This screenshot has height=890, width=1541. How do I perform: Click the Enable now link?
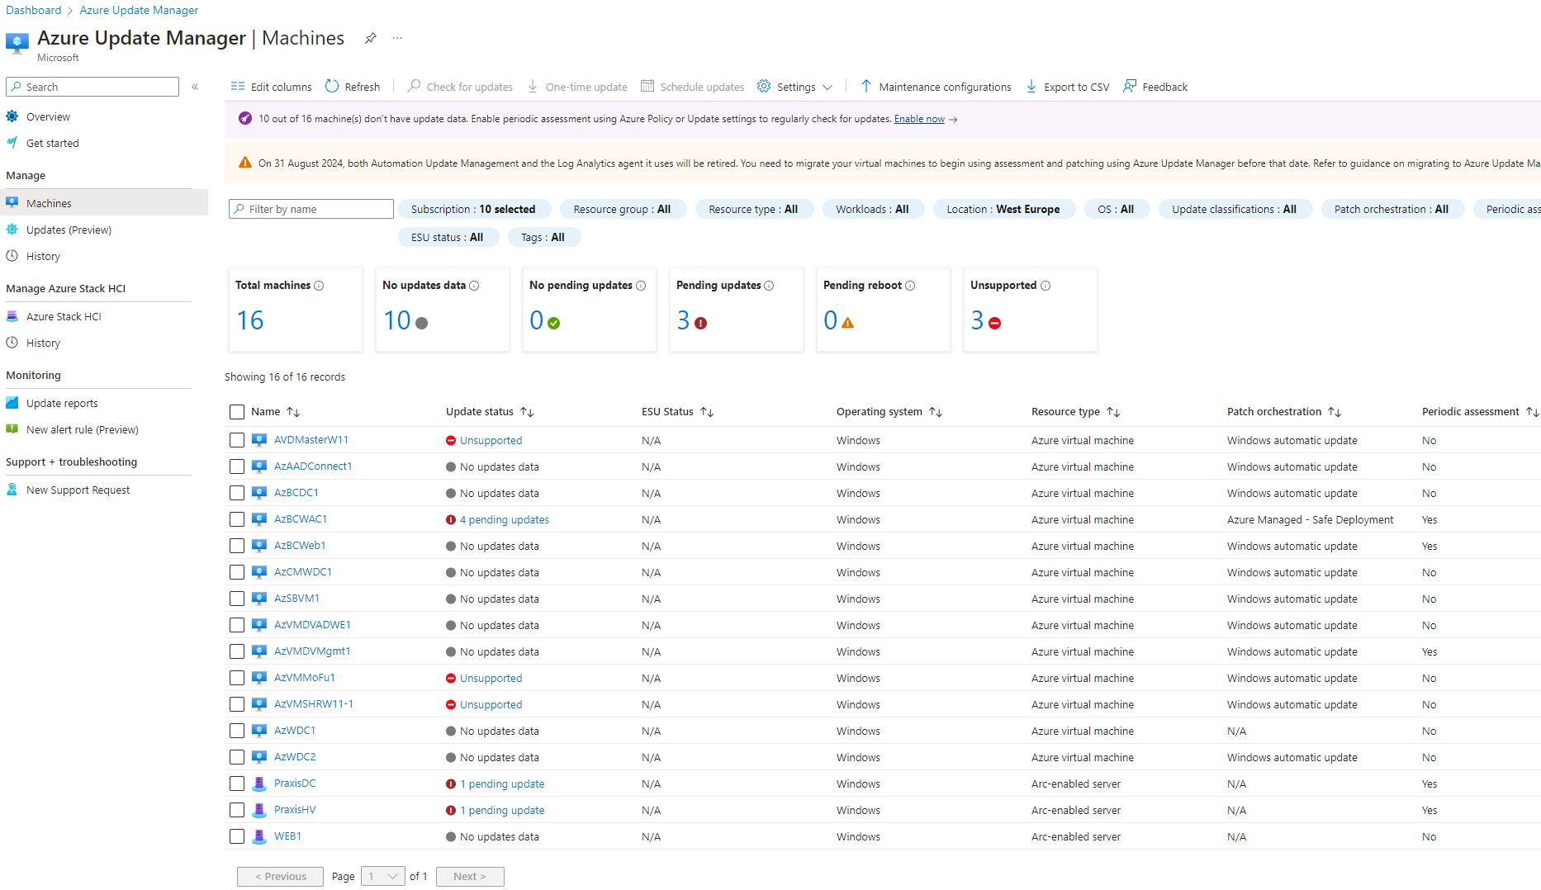[919, 119]
